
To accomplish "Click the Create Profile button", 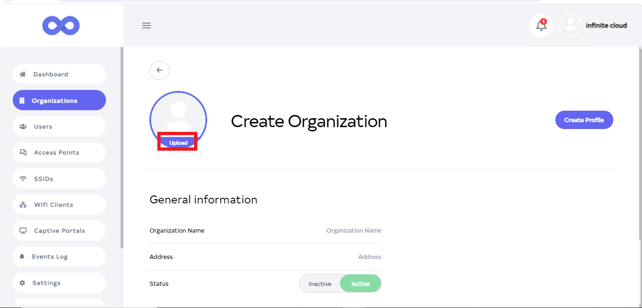I will [x=584, y=120].
